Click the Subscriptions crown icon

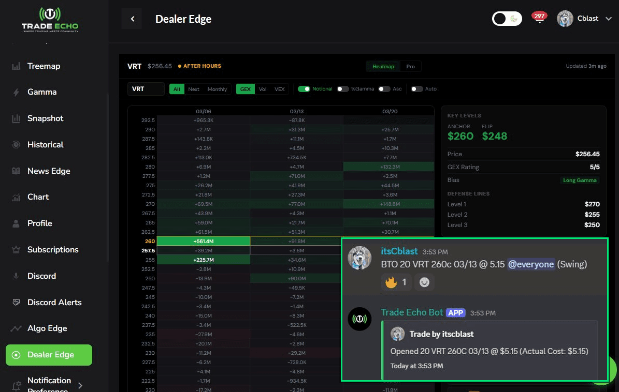click(x=16, y=250)
